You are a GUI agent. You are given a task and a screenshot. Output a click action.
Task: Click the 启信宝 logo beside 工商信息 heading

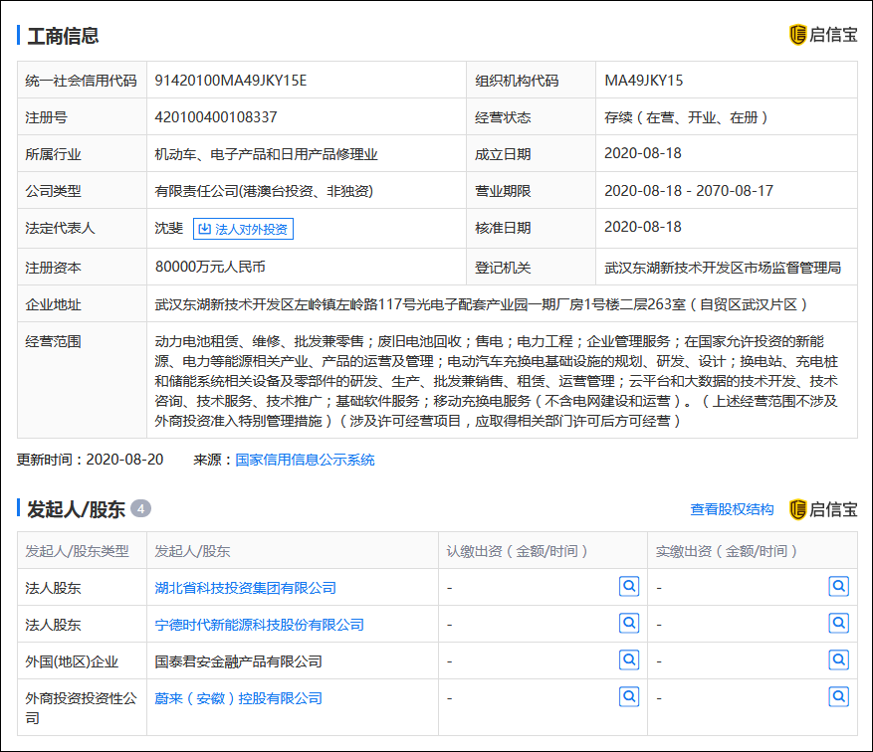[x=822, y=35]
